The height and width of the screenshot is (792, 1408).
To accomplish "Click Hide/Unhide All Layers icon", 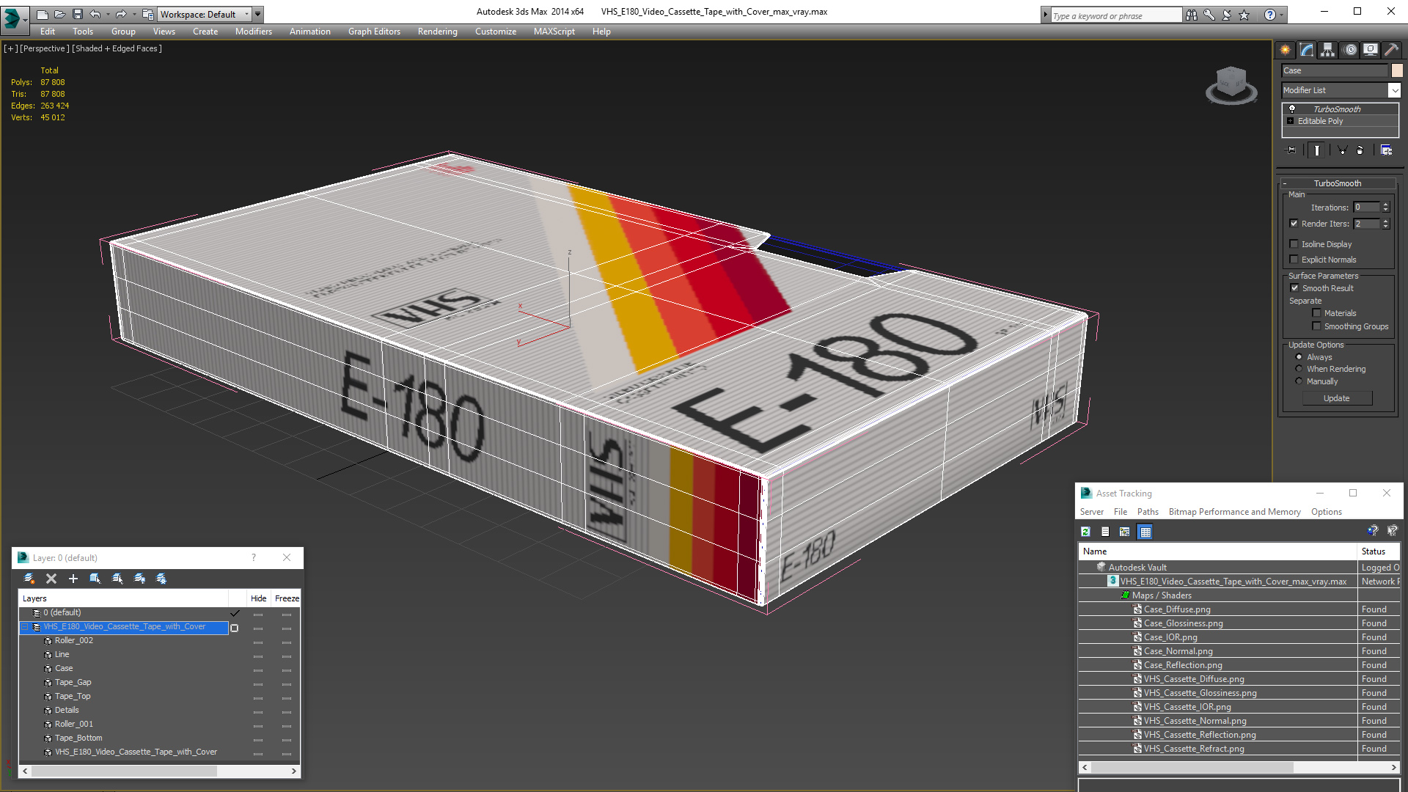I will click(x=139, y=579).
